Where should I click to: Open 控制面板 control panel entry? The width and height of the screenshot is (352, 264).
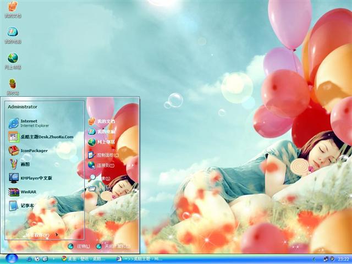point(103,155)
